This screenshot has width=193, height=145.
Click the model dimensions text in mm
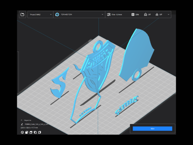29,128
